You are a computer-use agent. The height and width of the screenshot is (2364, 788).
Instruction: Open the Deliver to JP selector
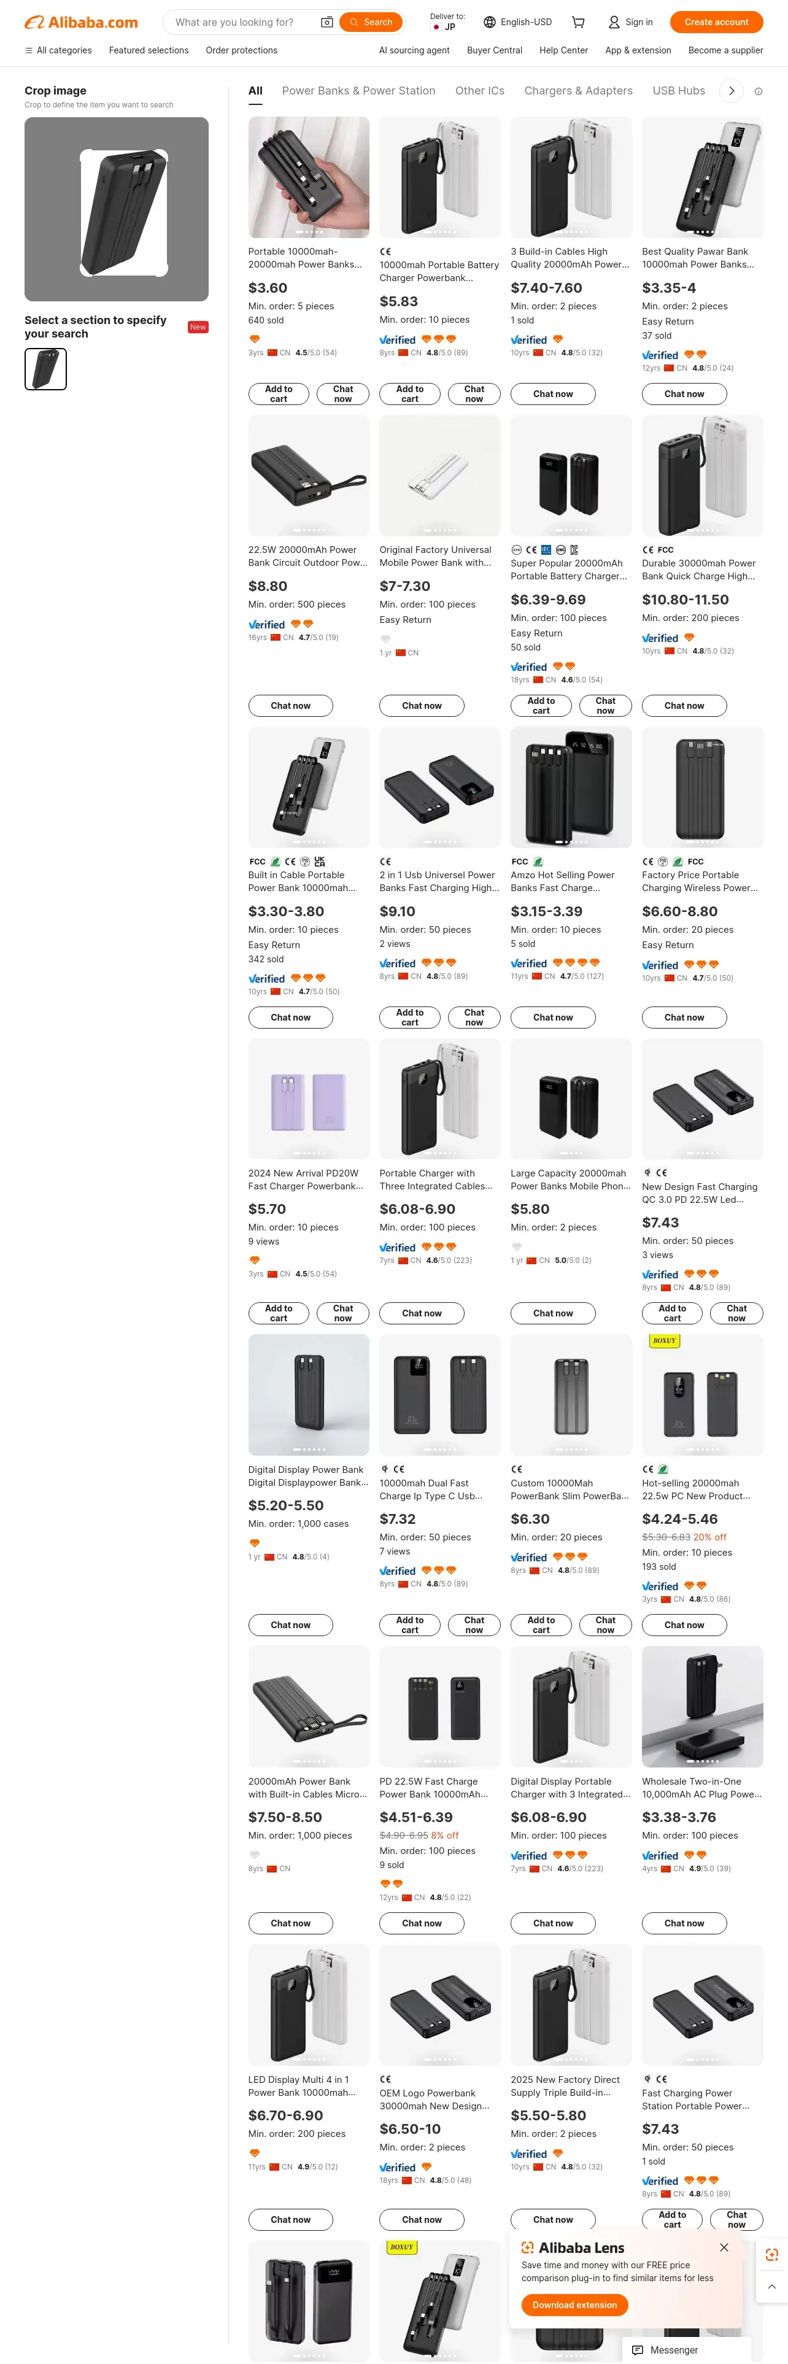[447, 22]
